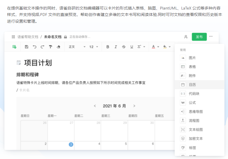Select highlighted day 3 in calendar
228x159 pixels.
pyautogui.click(x=71, y=144)
